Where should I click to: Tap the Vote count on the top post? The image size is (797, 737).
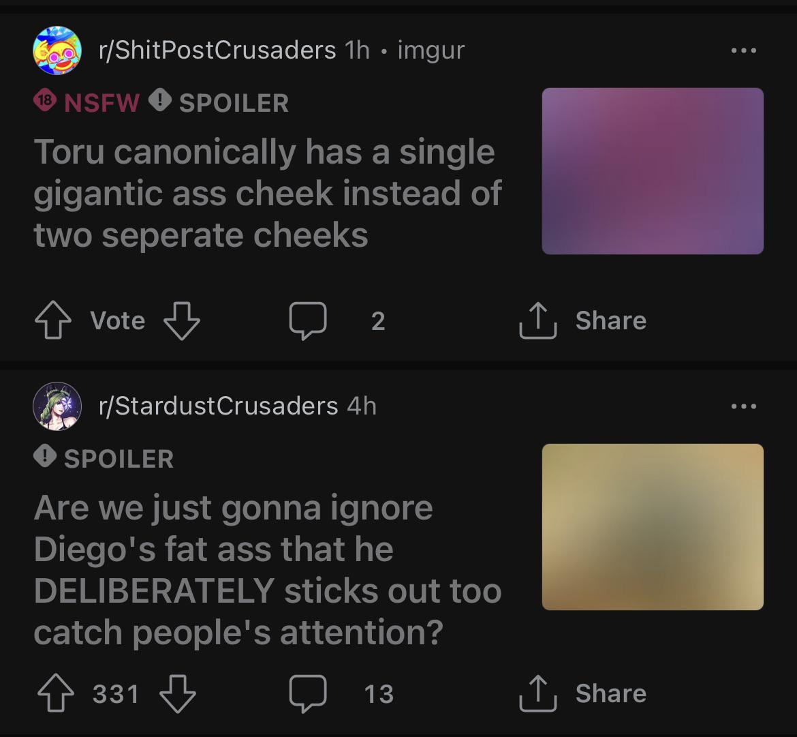point(117,319)
